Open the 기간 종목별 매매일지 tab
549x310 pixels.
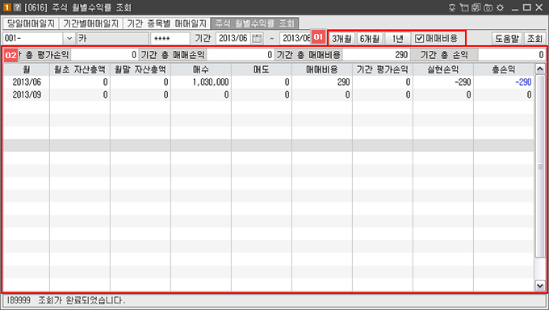pyautogui.click(x=166, y=23)
